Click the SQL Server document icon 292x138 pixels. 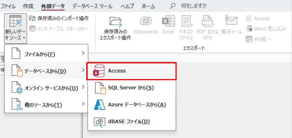point(100,88)
